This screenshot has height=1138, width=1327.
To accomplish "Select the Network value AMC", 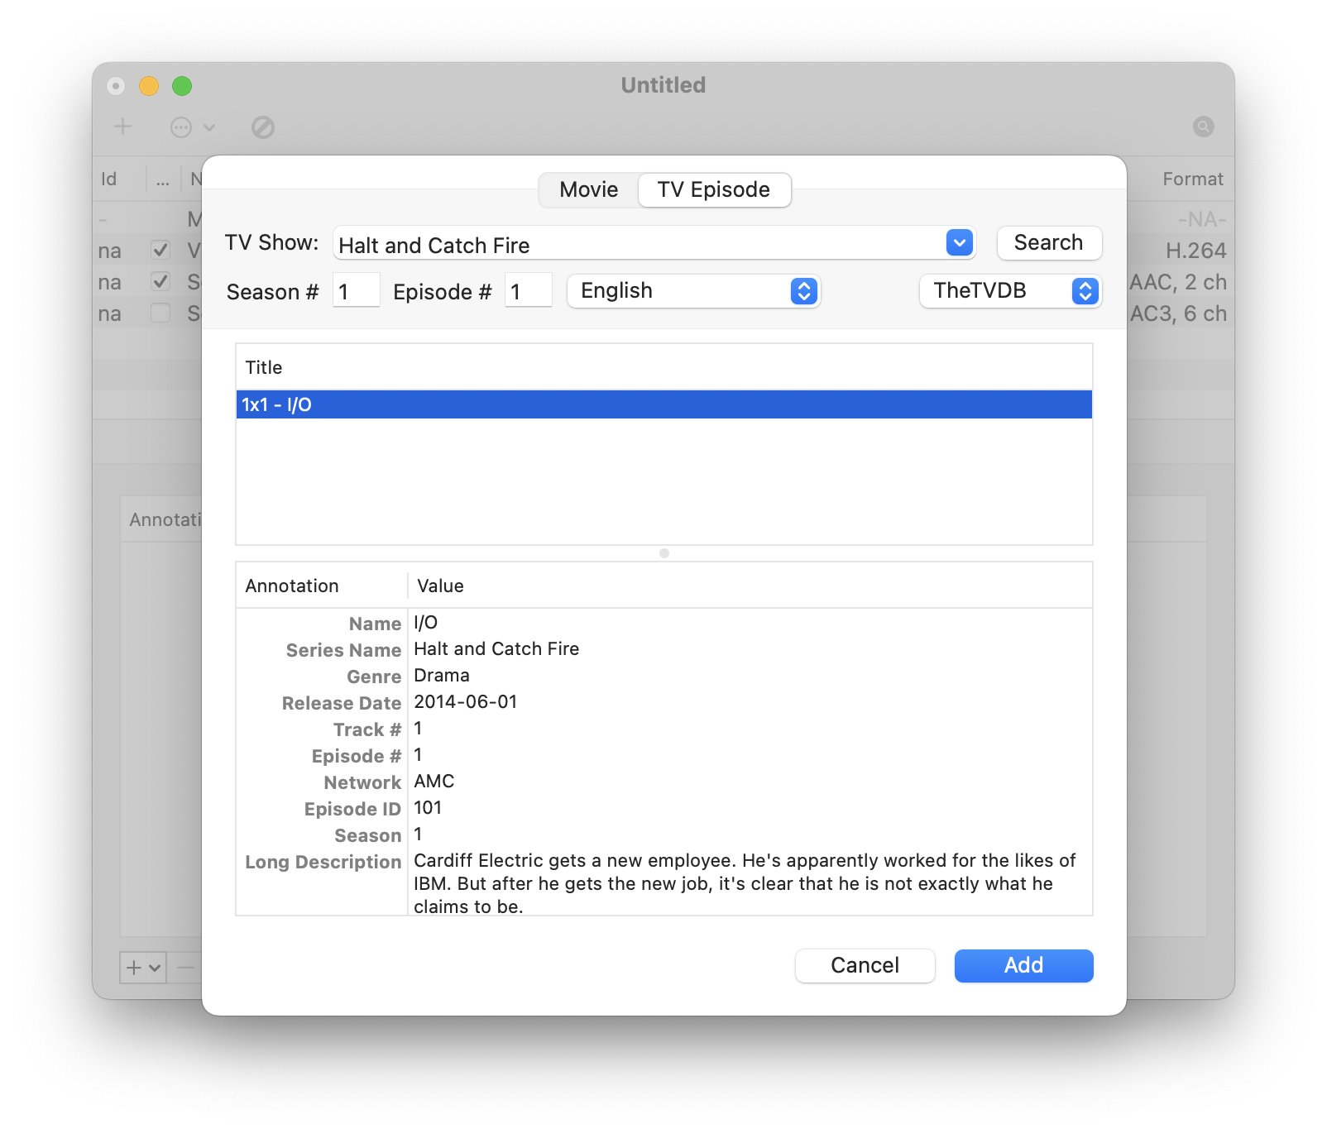I will pyautogui.click(x=434, y=782).
